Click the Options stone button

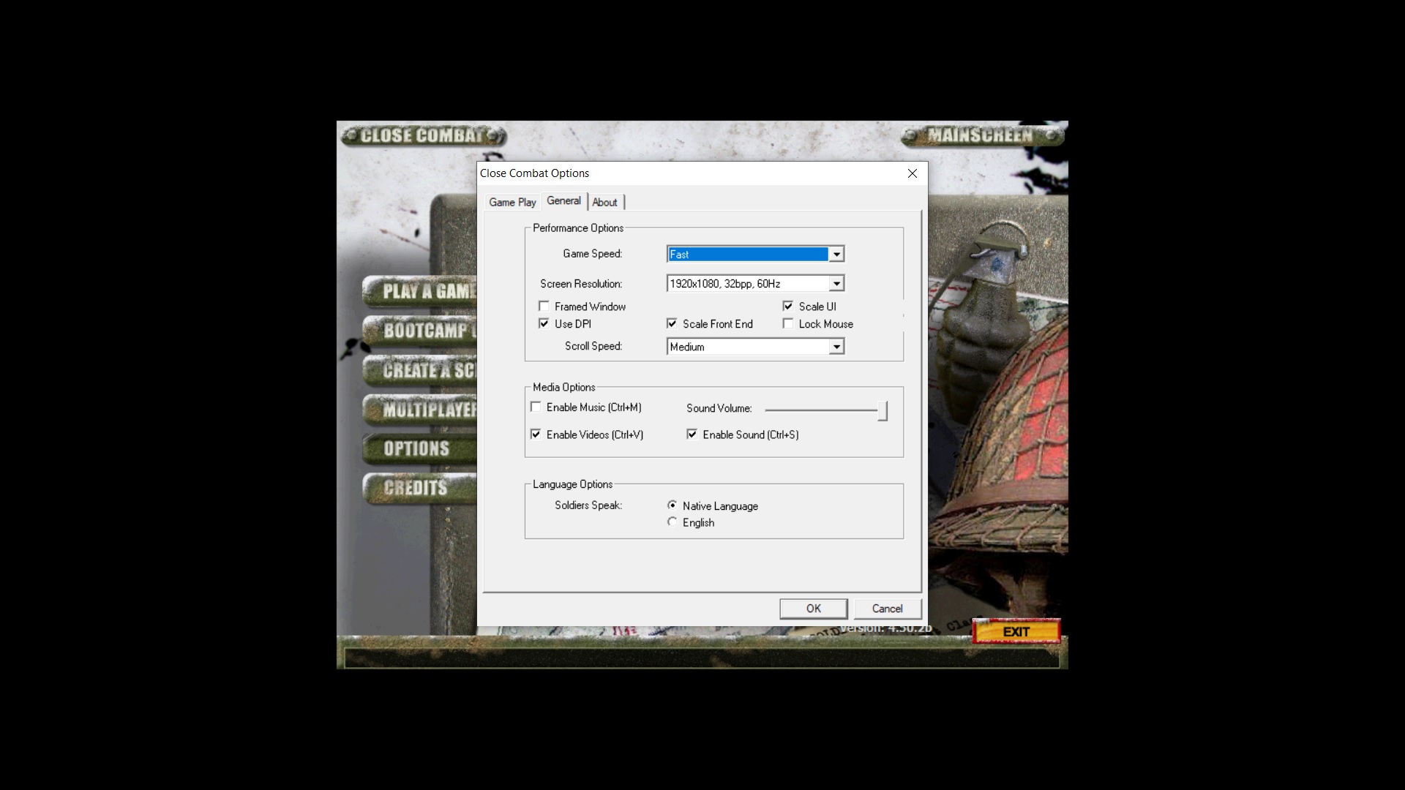(417, 448)
